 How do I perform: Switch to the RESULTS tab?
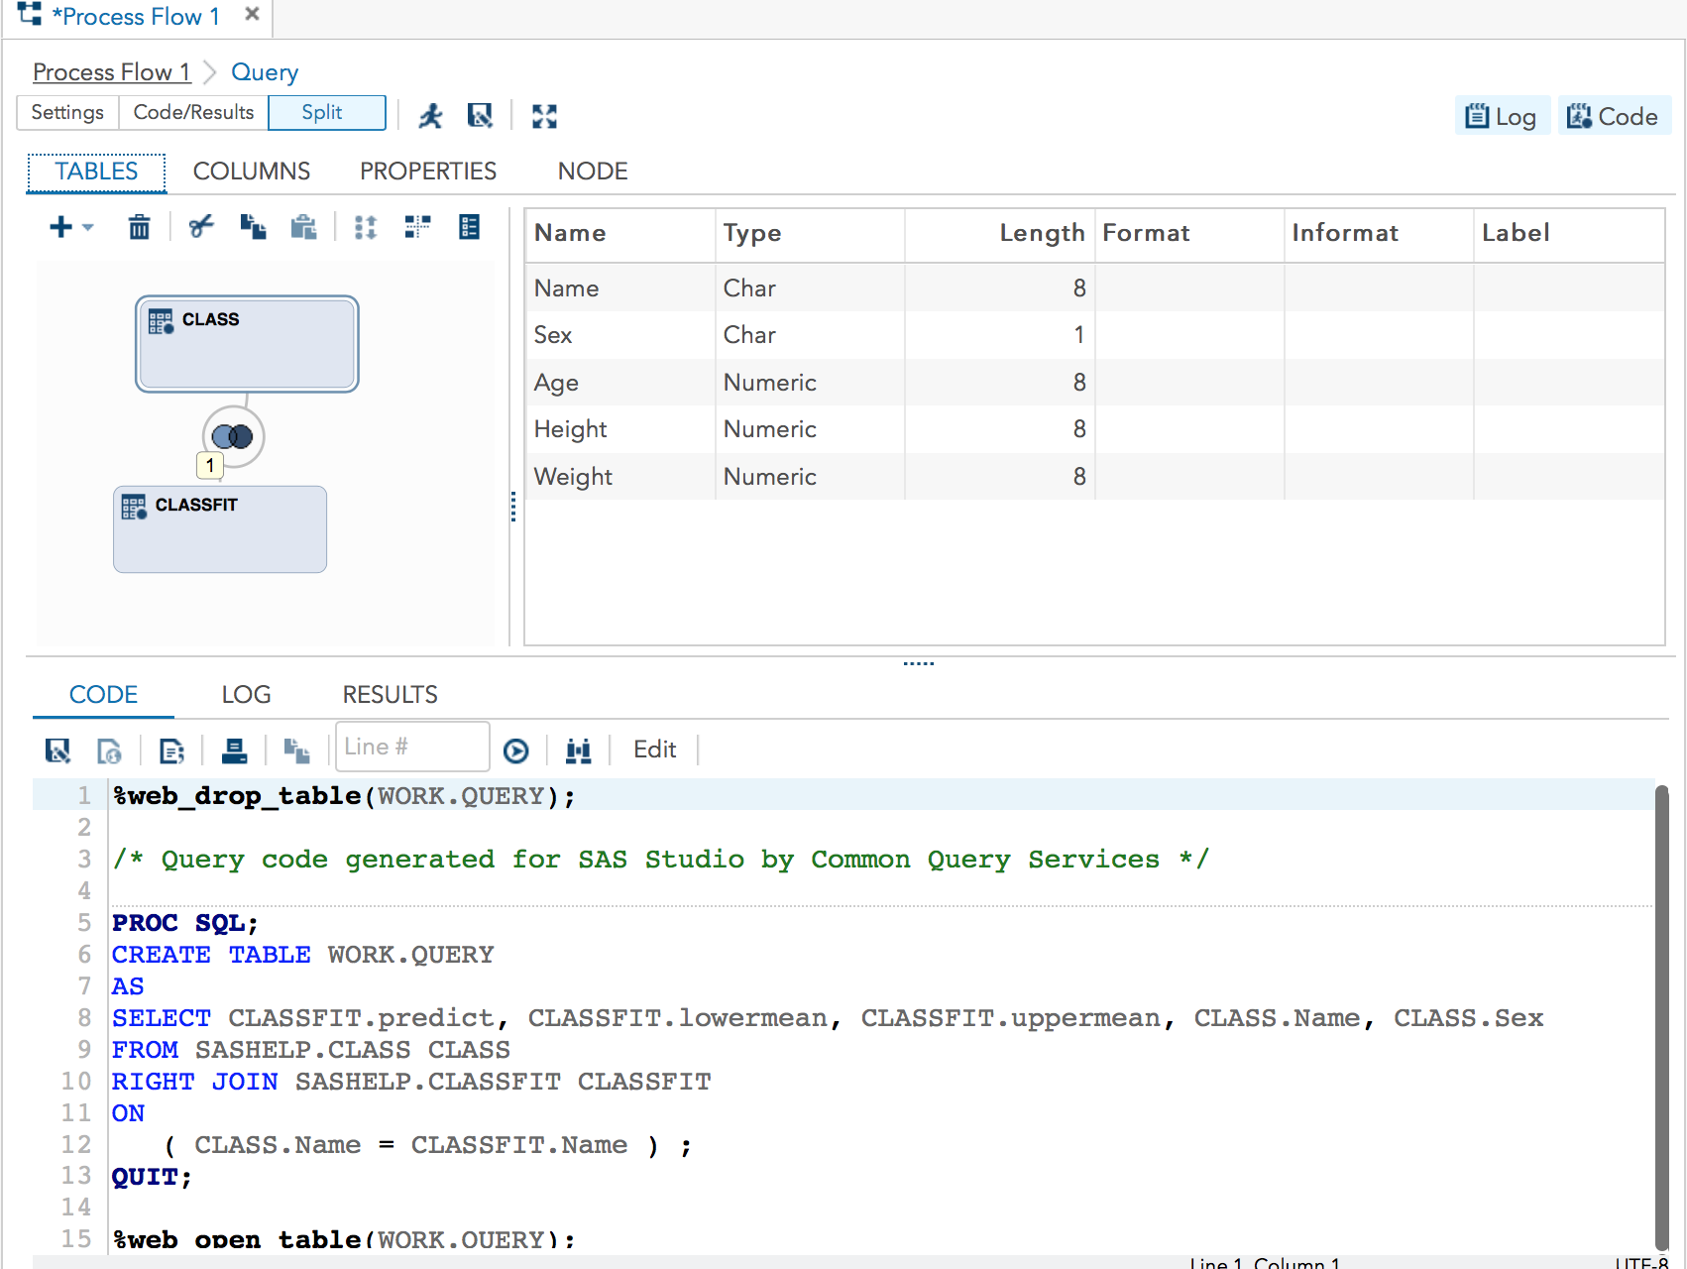(390, 695)
